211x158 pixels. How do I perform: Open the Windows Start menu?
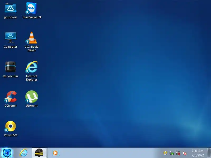point(7,153)
